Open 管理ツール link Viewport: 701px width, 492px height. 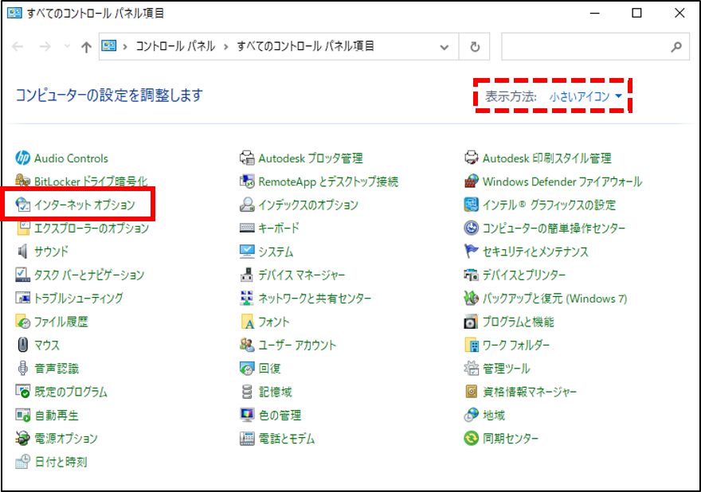click(x=506, y=369)
